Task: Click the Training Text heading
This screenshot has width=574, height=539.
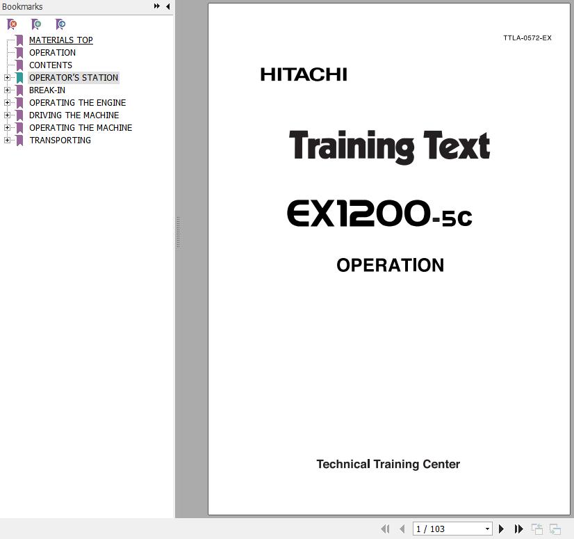Action: point(389,147)
